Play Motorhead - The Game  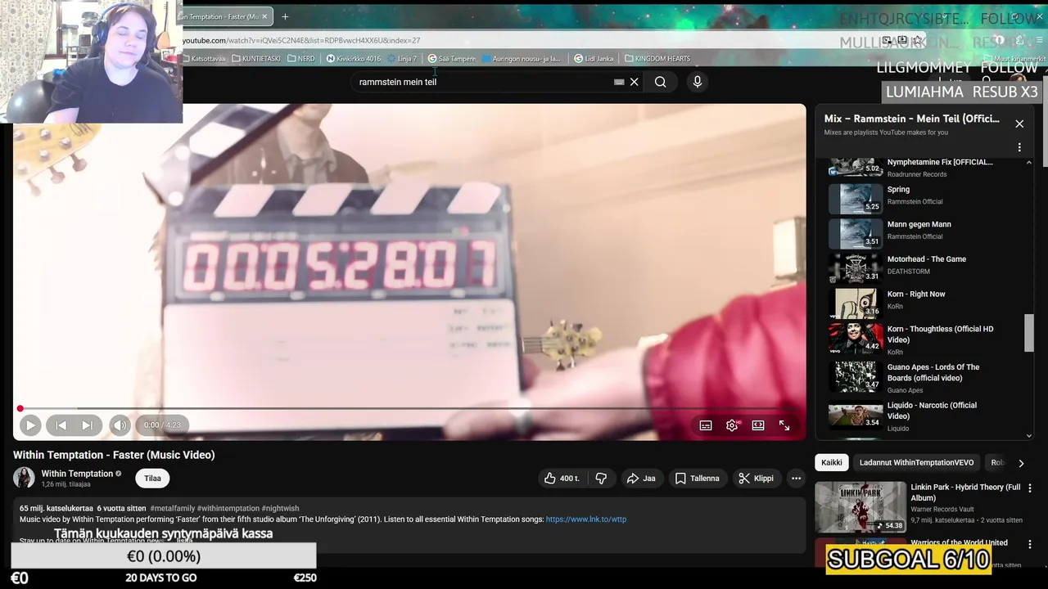tap(925, 268)
